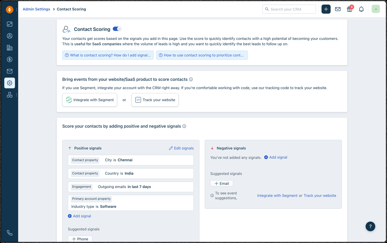Open the user avatar profile menu
This screenshot has width=387, height=243.
[x=376, y=9]
